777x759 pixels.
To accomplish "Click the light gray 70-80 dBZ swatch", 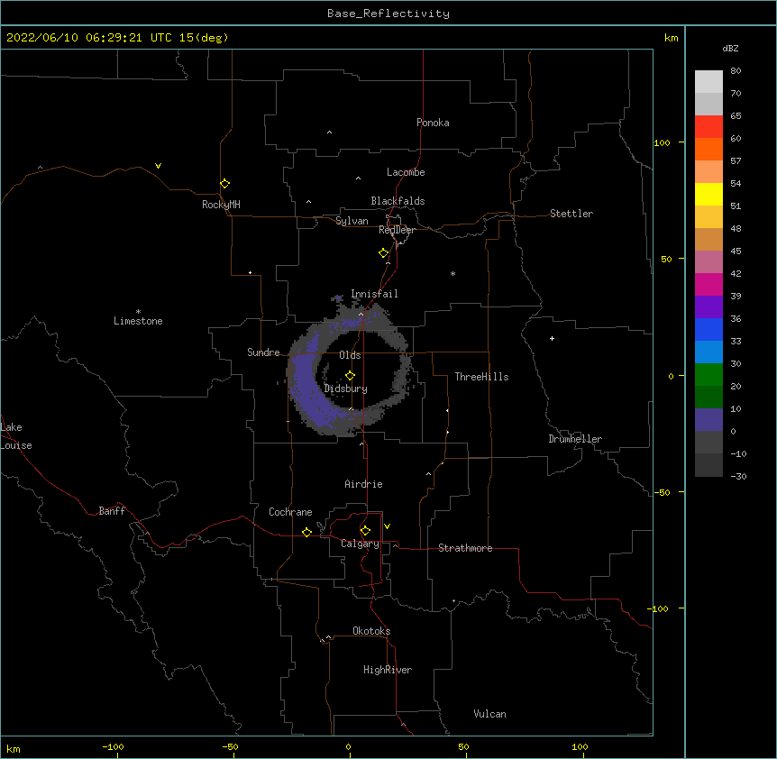I will (x=708, y=81).
